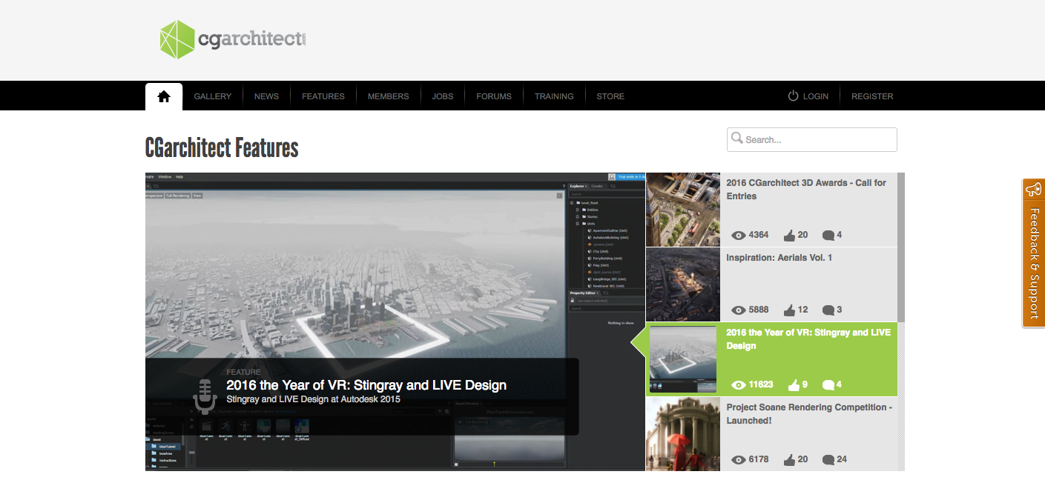
Task: Click thumbs-up icon for 3D Awards entry
Action: point(789,235)
